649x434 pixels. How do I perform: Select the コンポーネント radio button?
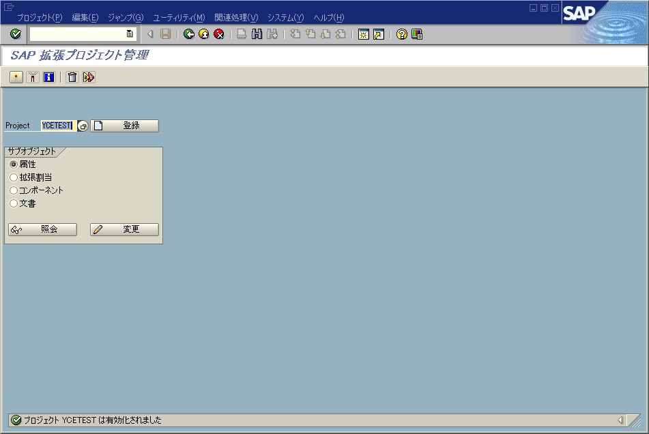(x=13, y=190)
